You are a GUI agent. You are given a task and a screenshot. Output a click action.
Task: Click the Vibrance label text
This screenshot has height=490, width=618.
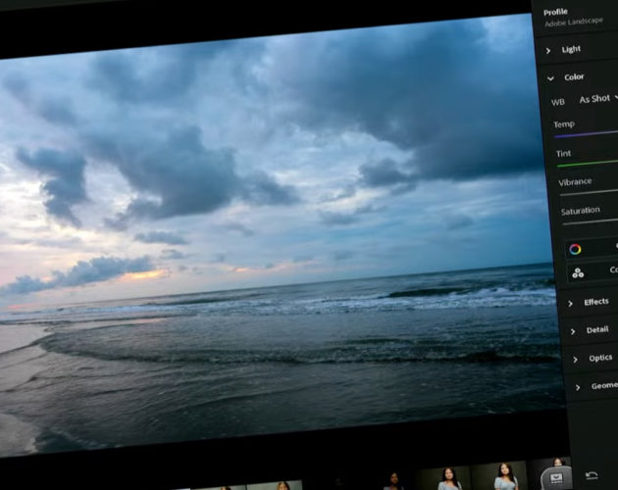tap(575, 182)
